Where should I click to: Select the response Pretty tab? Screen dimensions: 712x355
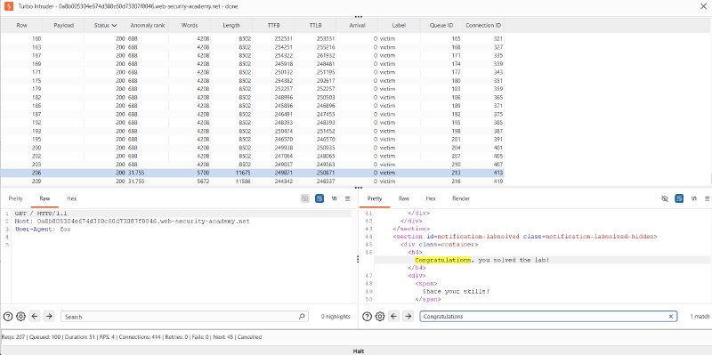(375, 198)
